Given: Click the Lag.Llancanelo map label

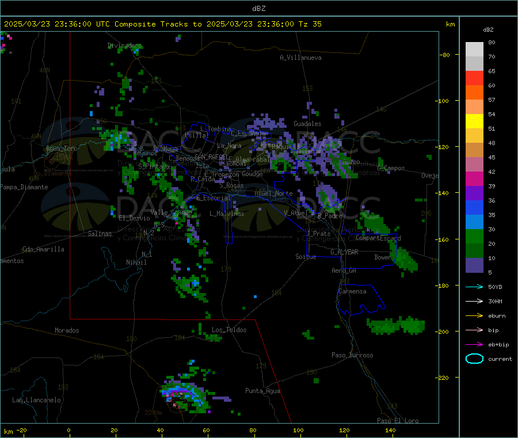Looking at the screenshot, I should pyautogui.click(x=36, y=401).
